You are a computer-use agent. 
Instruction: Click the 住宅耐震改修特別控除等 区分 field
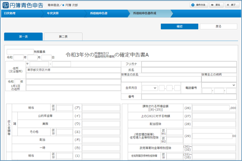click(175, 156)
